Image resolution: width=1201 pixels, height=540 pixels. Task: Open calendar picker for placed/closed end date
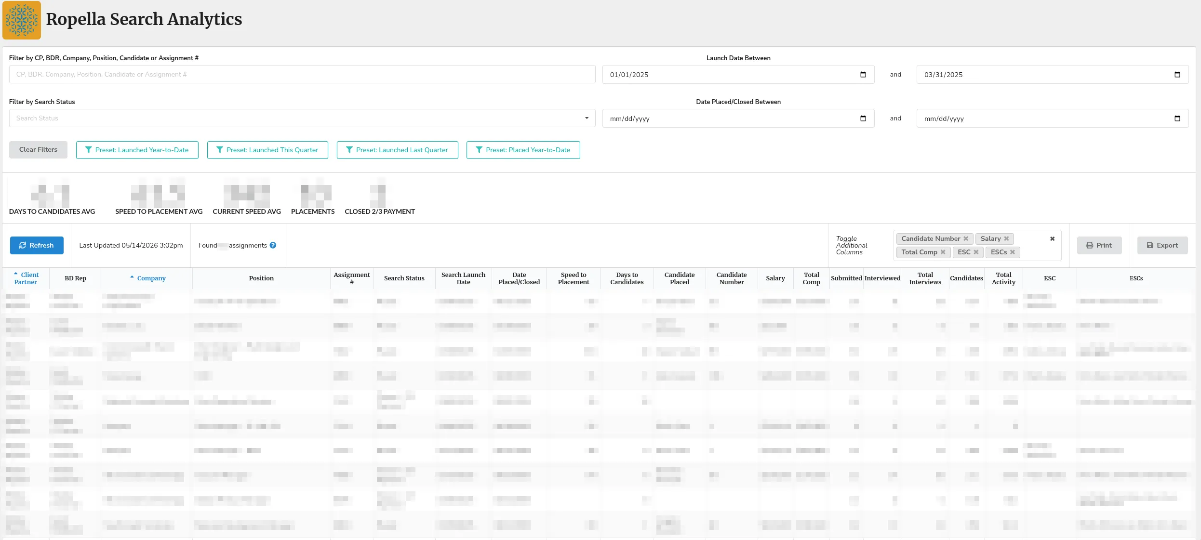click(x=1177, y=119)
